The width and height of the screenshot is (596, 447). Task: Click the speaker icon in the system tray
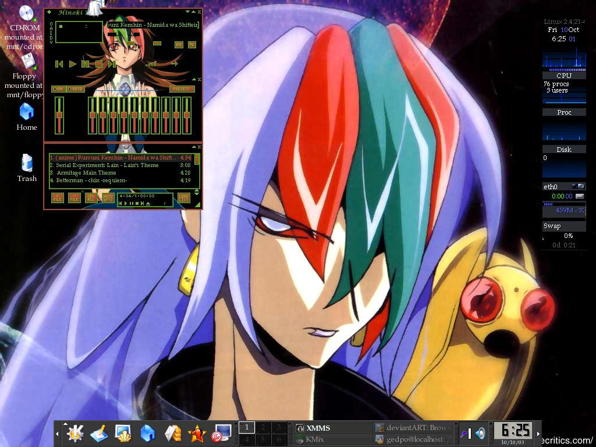click(480, 433)
